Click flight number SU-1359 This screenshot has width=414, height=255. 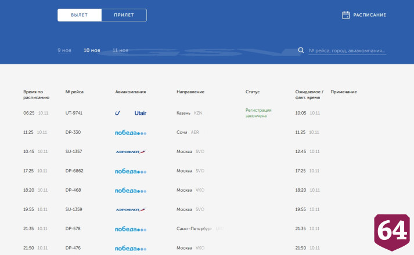point(74,209)
